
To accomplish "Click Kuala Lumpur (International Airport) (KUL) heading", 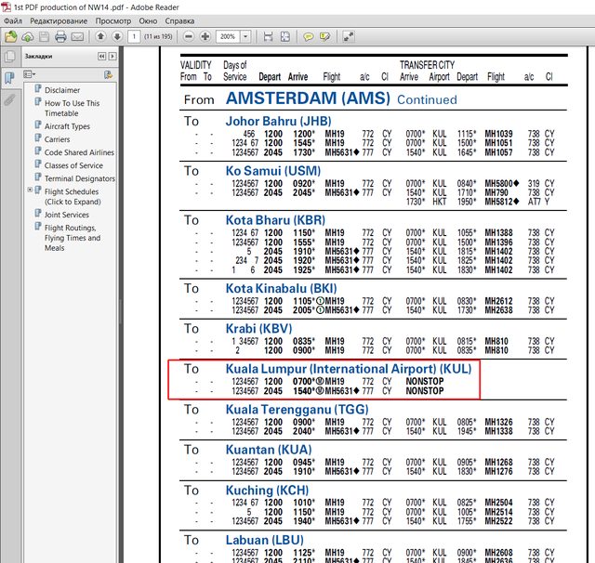I will pos(349,369).
